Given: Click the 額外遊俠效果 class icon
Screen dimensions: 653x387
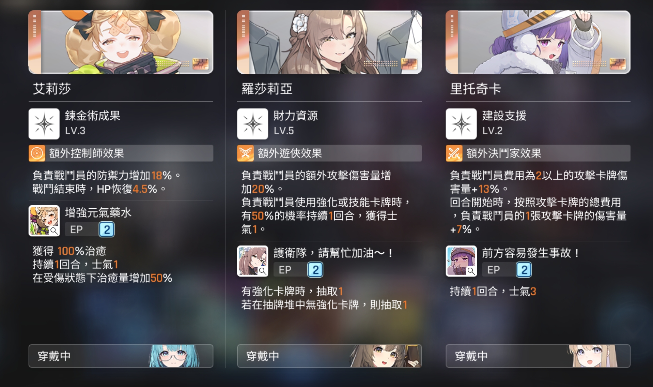Looking at the screenshot, I should click(x=245, y=153).
